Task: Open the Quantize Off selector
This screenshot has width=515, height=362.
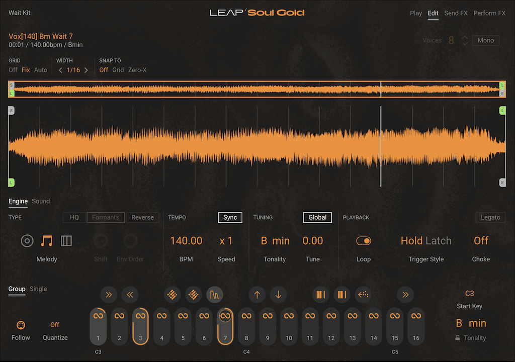Action: click(54, 325)
